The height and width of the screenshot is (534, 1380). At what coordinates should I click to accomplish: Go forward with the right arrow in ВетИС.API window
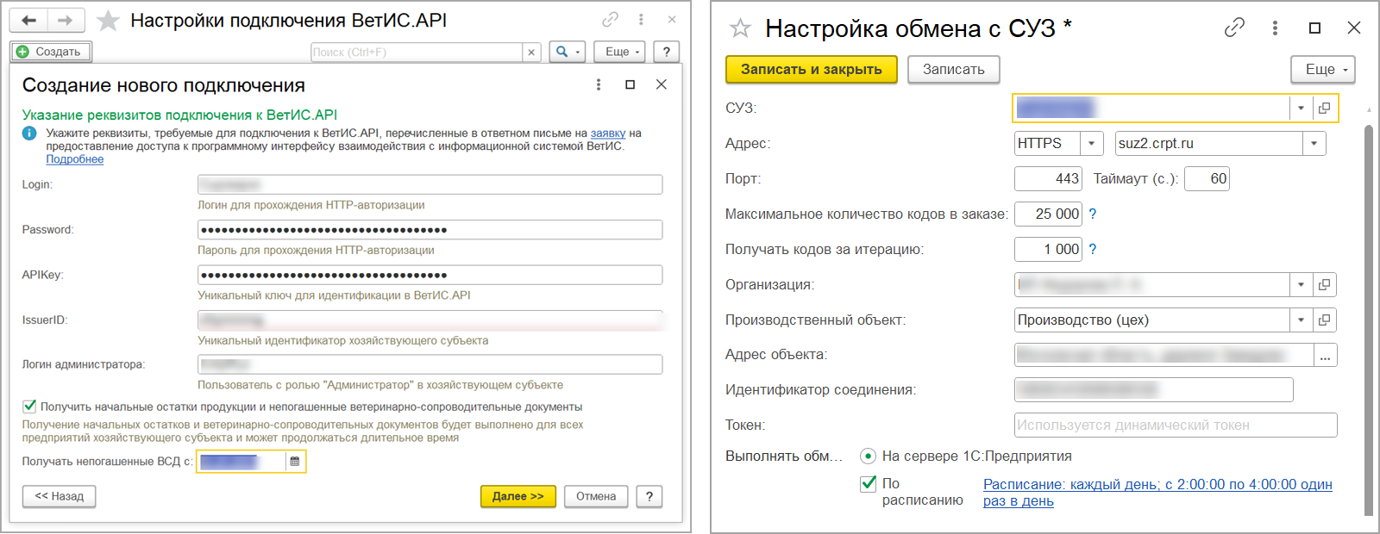[x=66, y=20]
